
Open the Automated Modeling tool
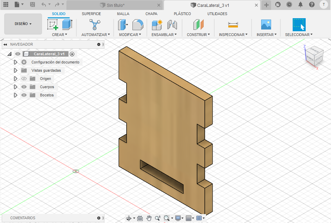[x=95, y=24]
